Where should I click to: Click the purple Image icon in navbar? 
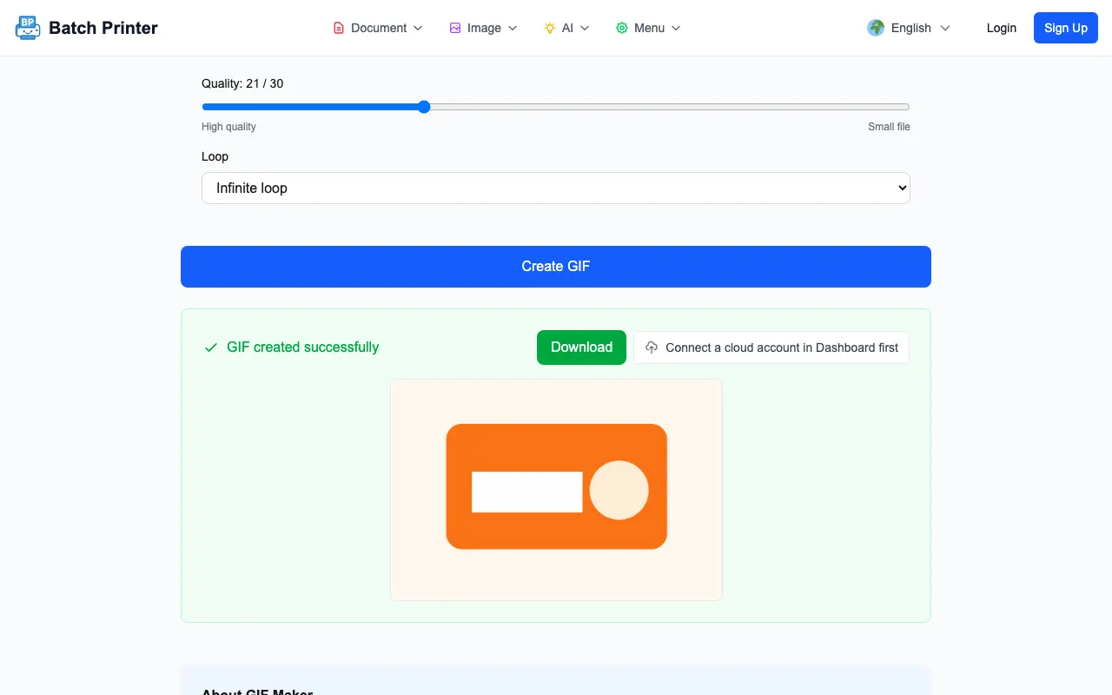click(455, 28)
